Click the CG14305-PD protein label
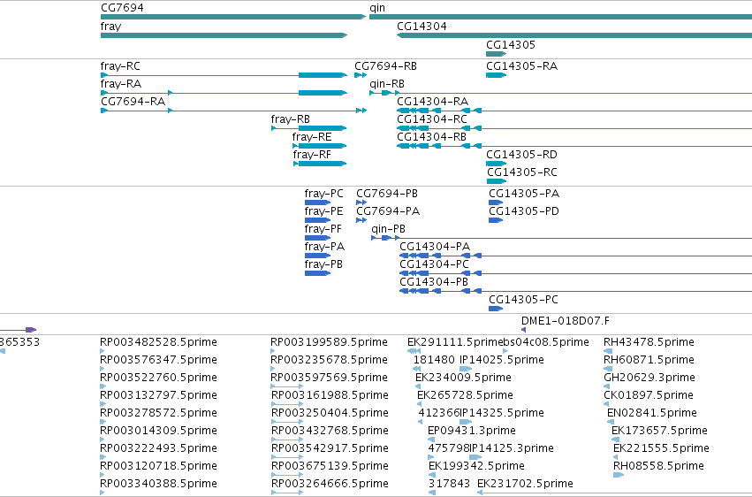 524,211
